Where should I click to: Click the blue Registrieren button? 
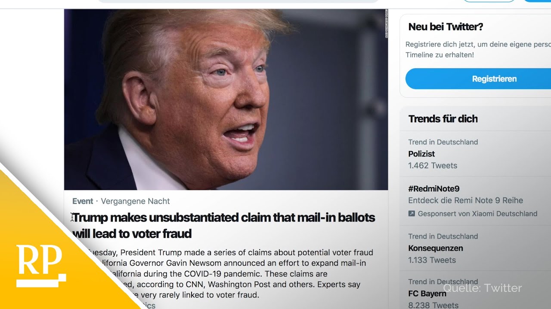coord(478,79)
